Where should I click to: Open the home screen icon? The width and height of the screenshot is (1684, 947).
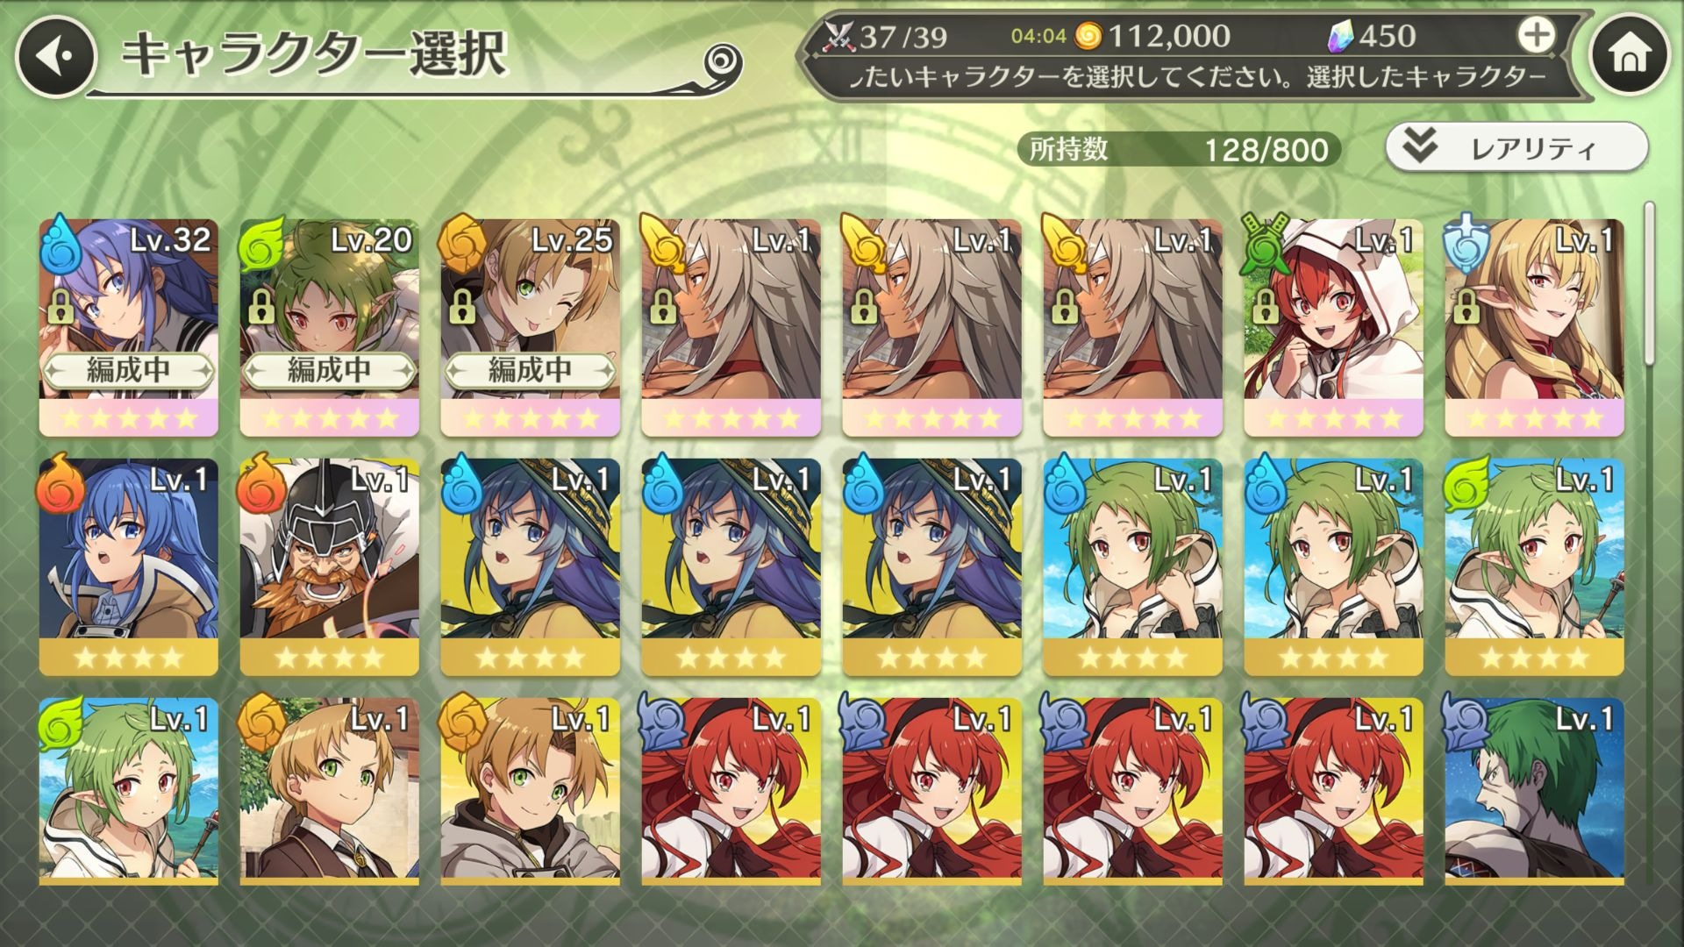tap(1630, 55)
